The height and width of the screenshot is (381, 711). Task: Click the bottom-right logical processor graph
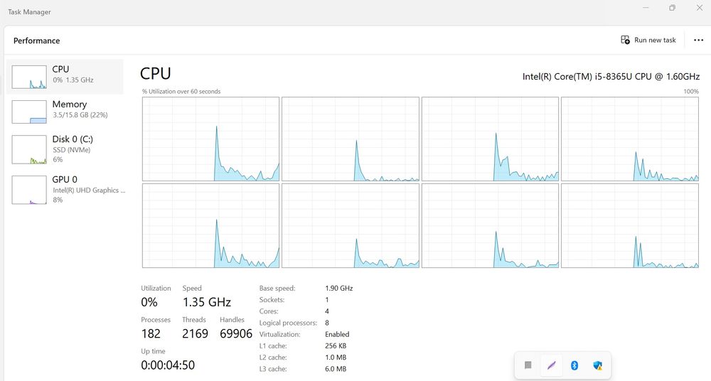pos(630,225)
